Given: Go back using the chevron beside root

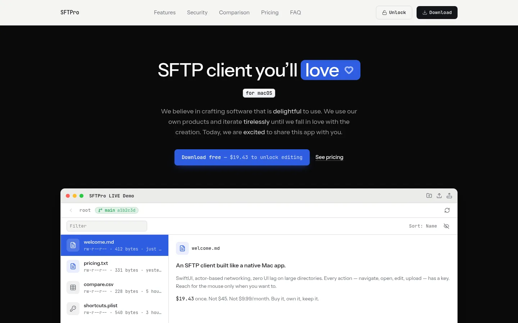Looking at the screenshot, I should coord(71,210).
